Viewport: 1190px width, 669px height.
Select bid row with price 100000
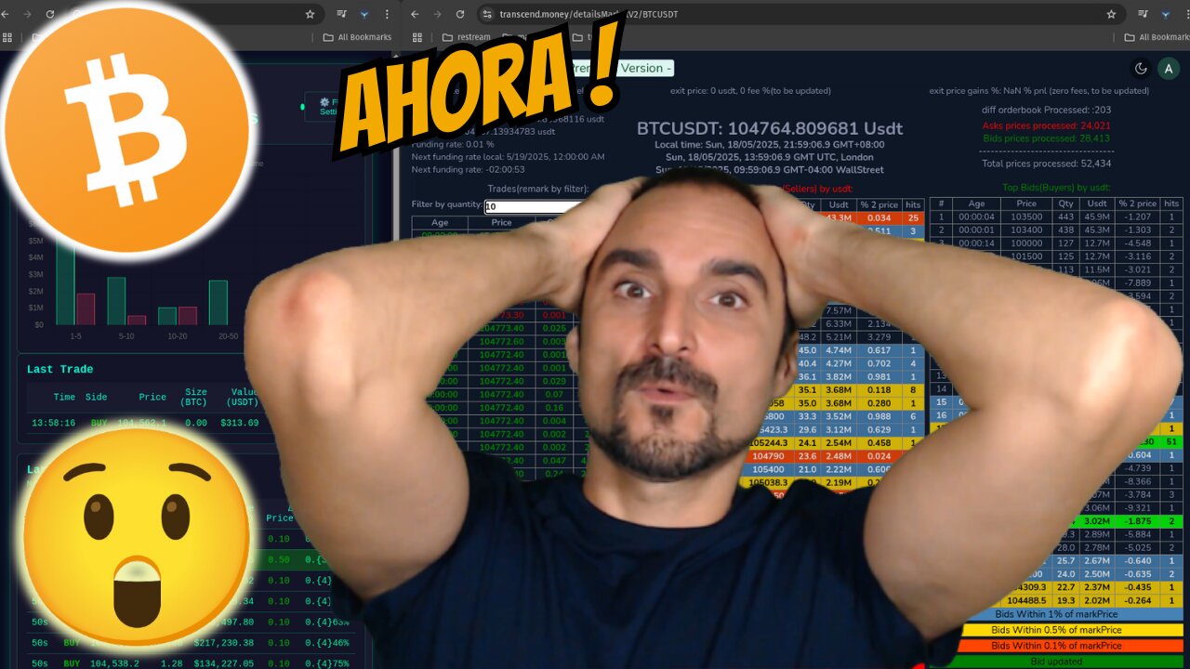pos(1056,243)
